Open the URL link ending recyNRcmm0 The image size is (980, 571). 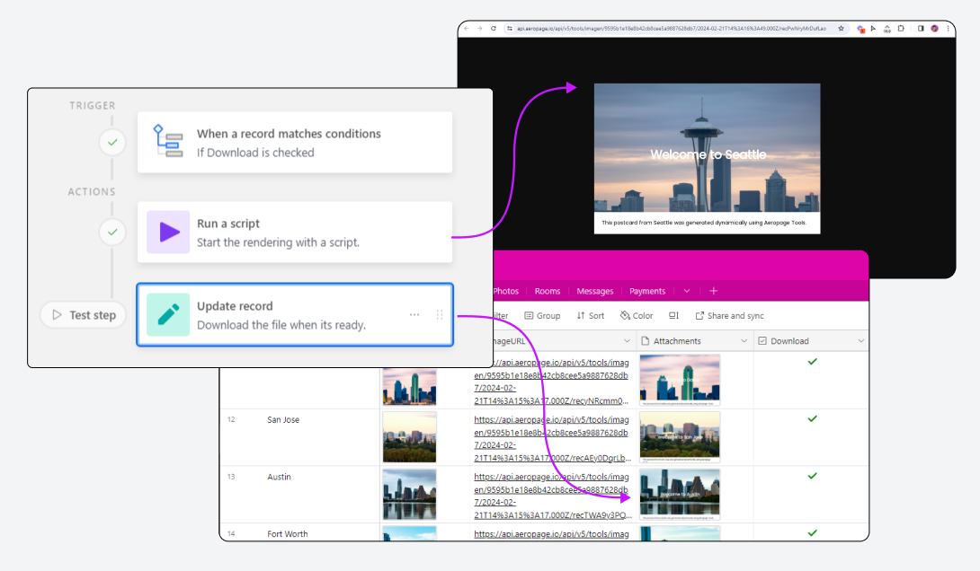point(551,382)
